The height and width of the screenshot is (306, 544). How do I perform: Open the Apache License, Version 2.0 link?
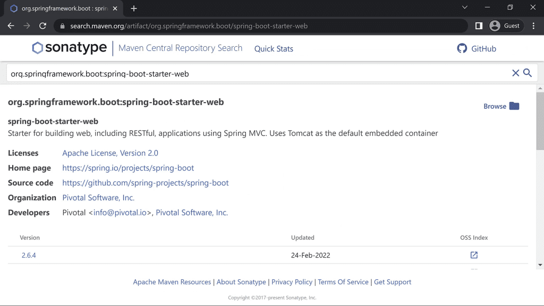(110, 153)
